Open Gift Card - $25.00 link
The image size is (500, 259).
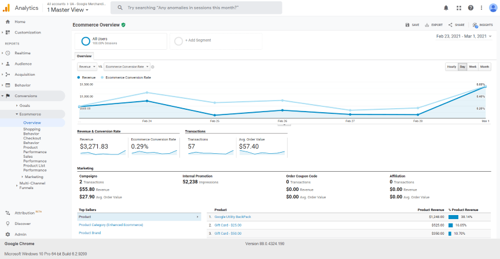click(227, 225)
